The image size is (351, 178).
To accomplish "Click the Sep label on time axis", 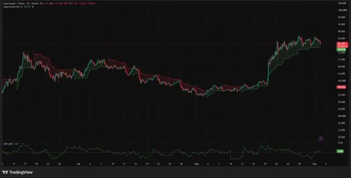I will point(315,164).
